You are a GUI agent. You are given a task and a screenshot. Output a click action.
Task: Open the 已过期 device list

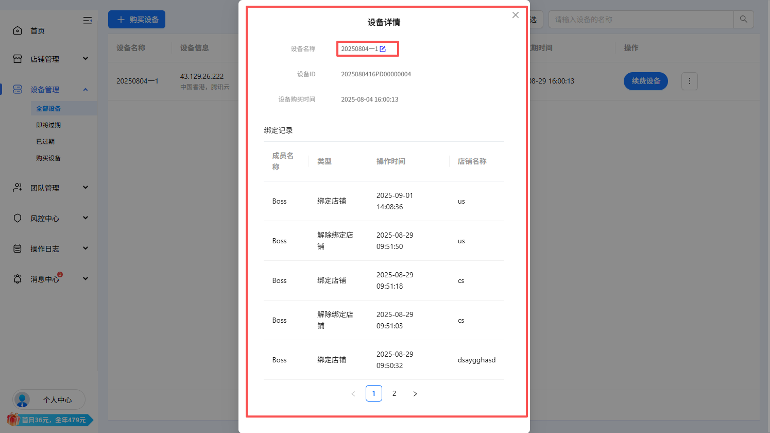45,141
